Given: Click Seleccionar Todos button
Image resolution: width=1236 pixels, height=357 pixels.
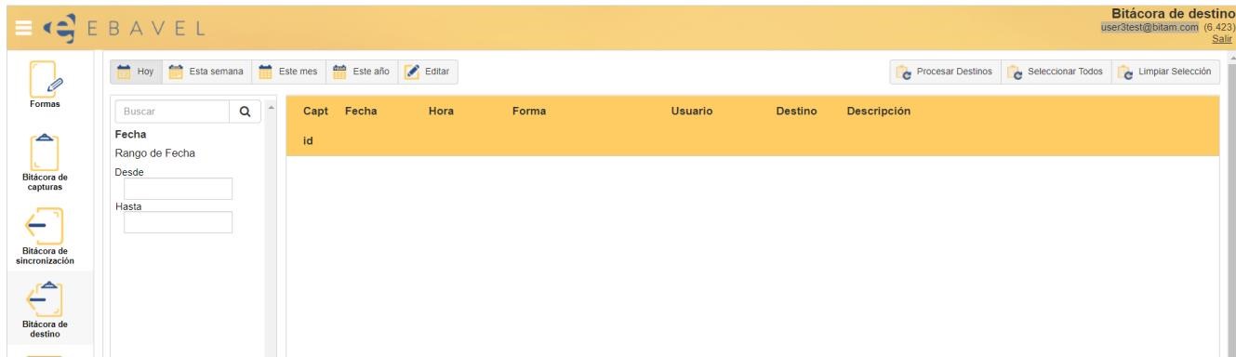Looking at the screenshot, I should click(1055, 72).
